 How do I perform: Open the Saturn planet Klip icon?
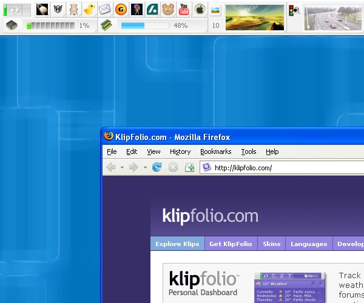click(42, 10)
